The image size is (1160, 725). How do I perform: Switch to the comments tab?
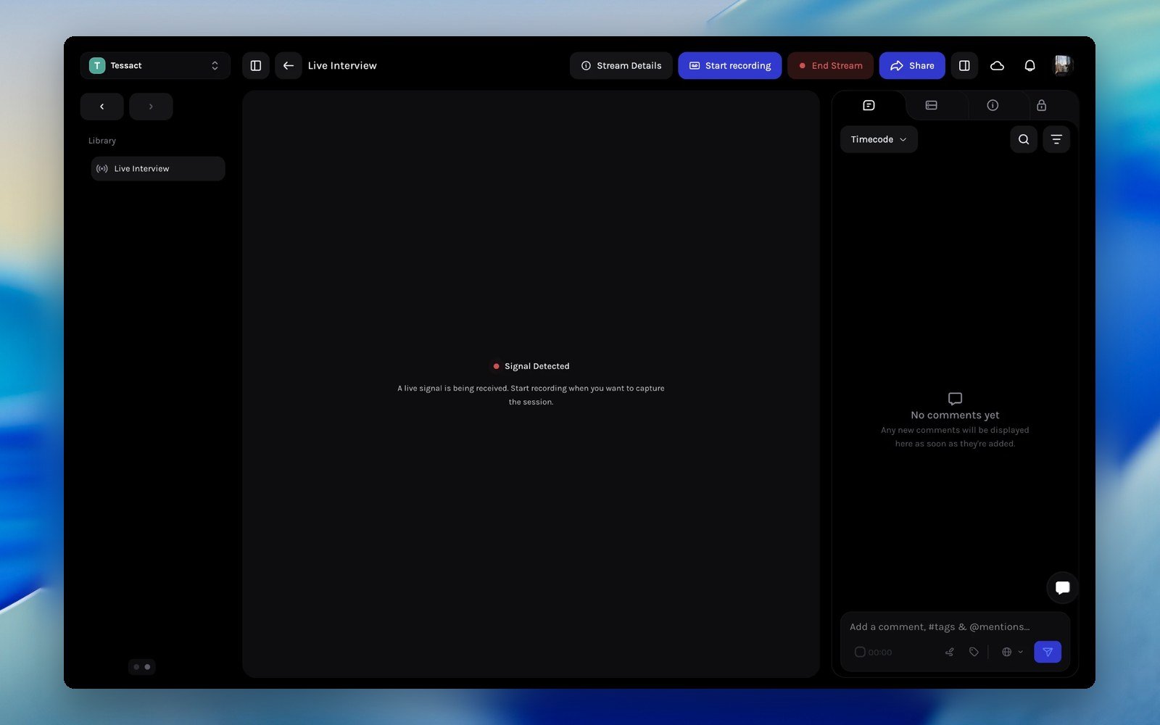point(869,105)
